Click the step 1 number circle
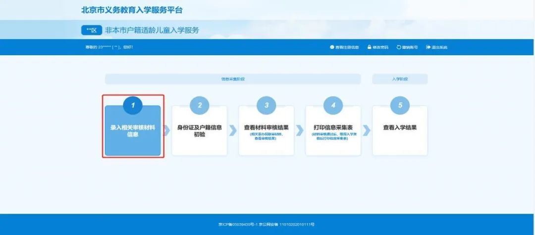 point(133,105)
